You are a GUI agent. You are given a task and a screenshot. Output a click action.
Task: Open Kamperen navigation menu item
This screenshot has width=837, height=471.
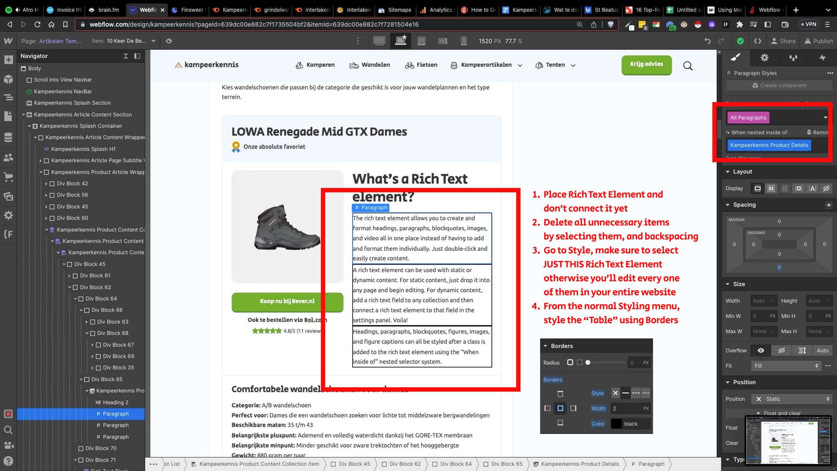point(315,65)
